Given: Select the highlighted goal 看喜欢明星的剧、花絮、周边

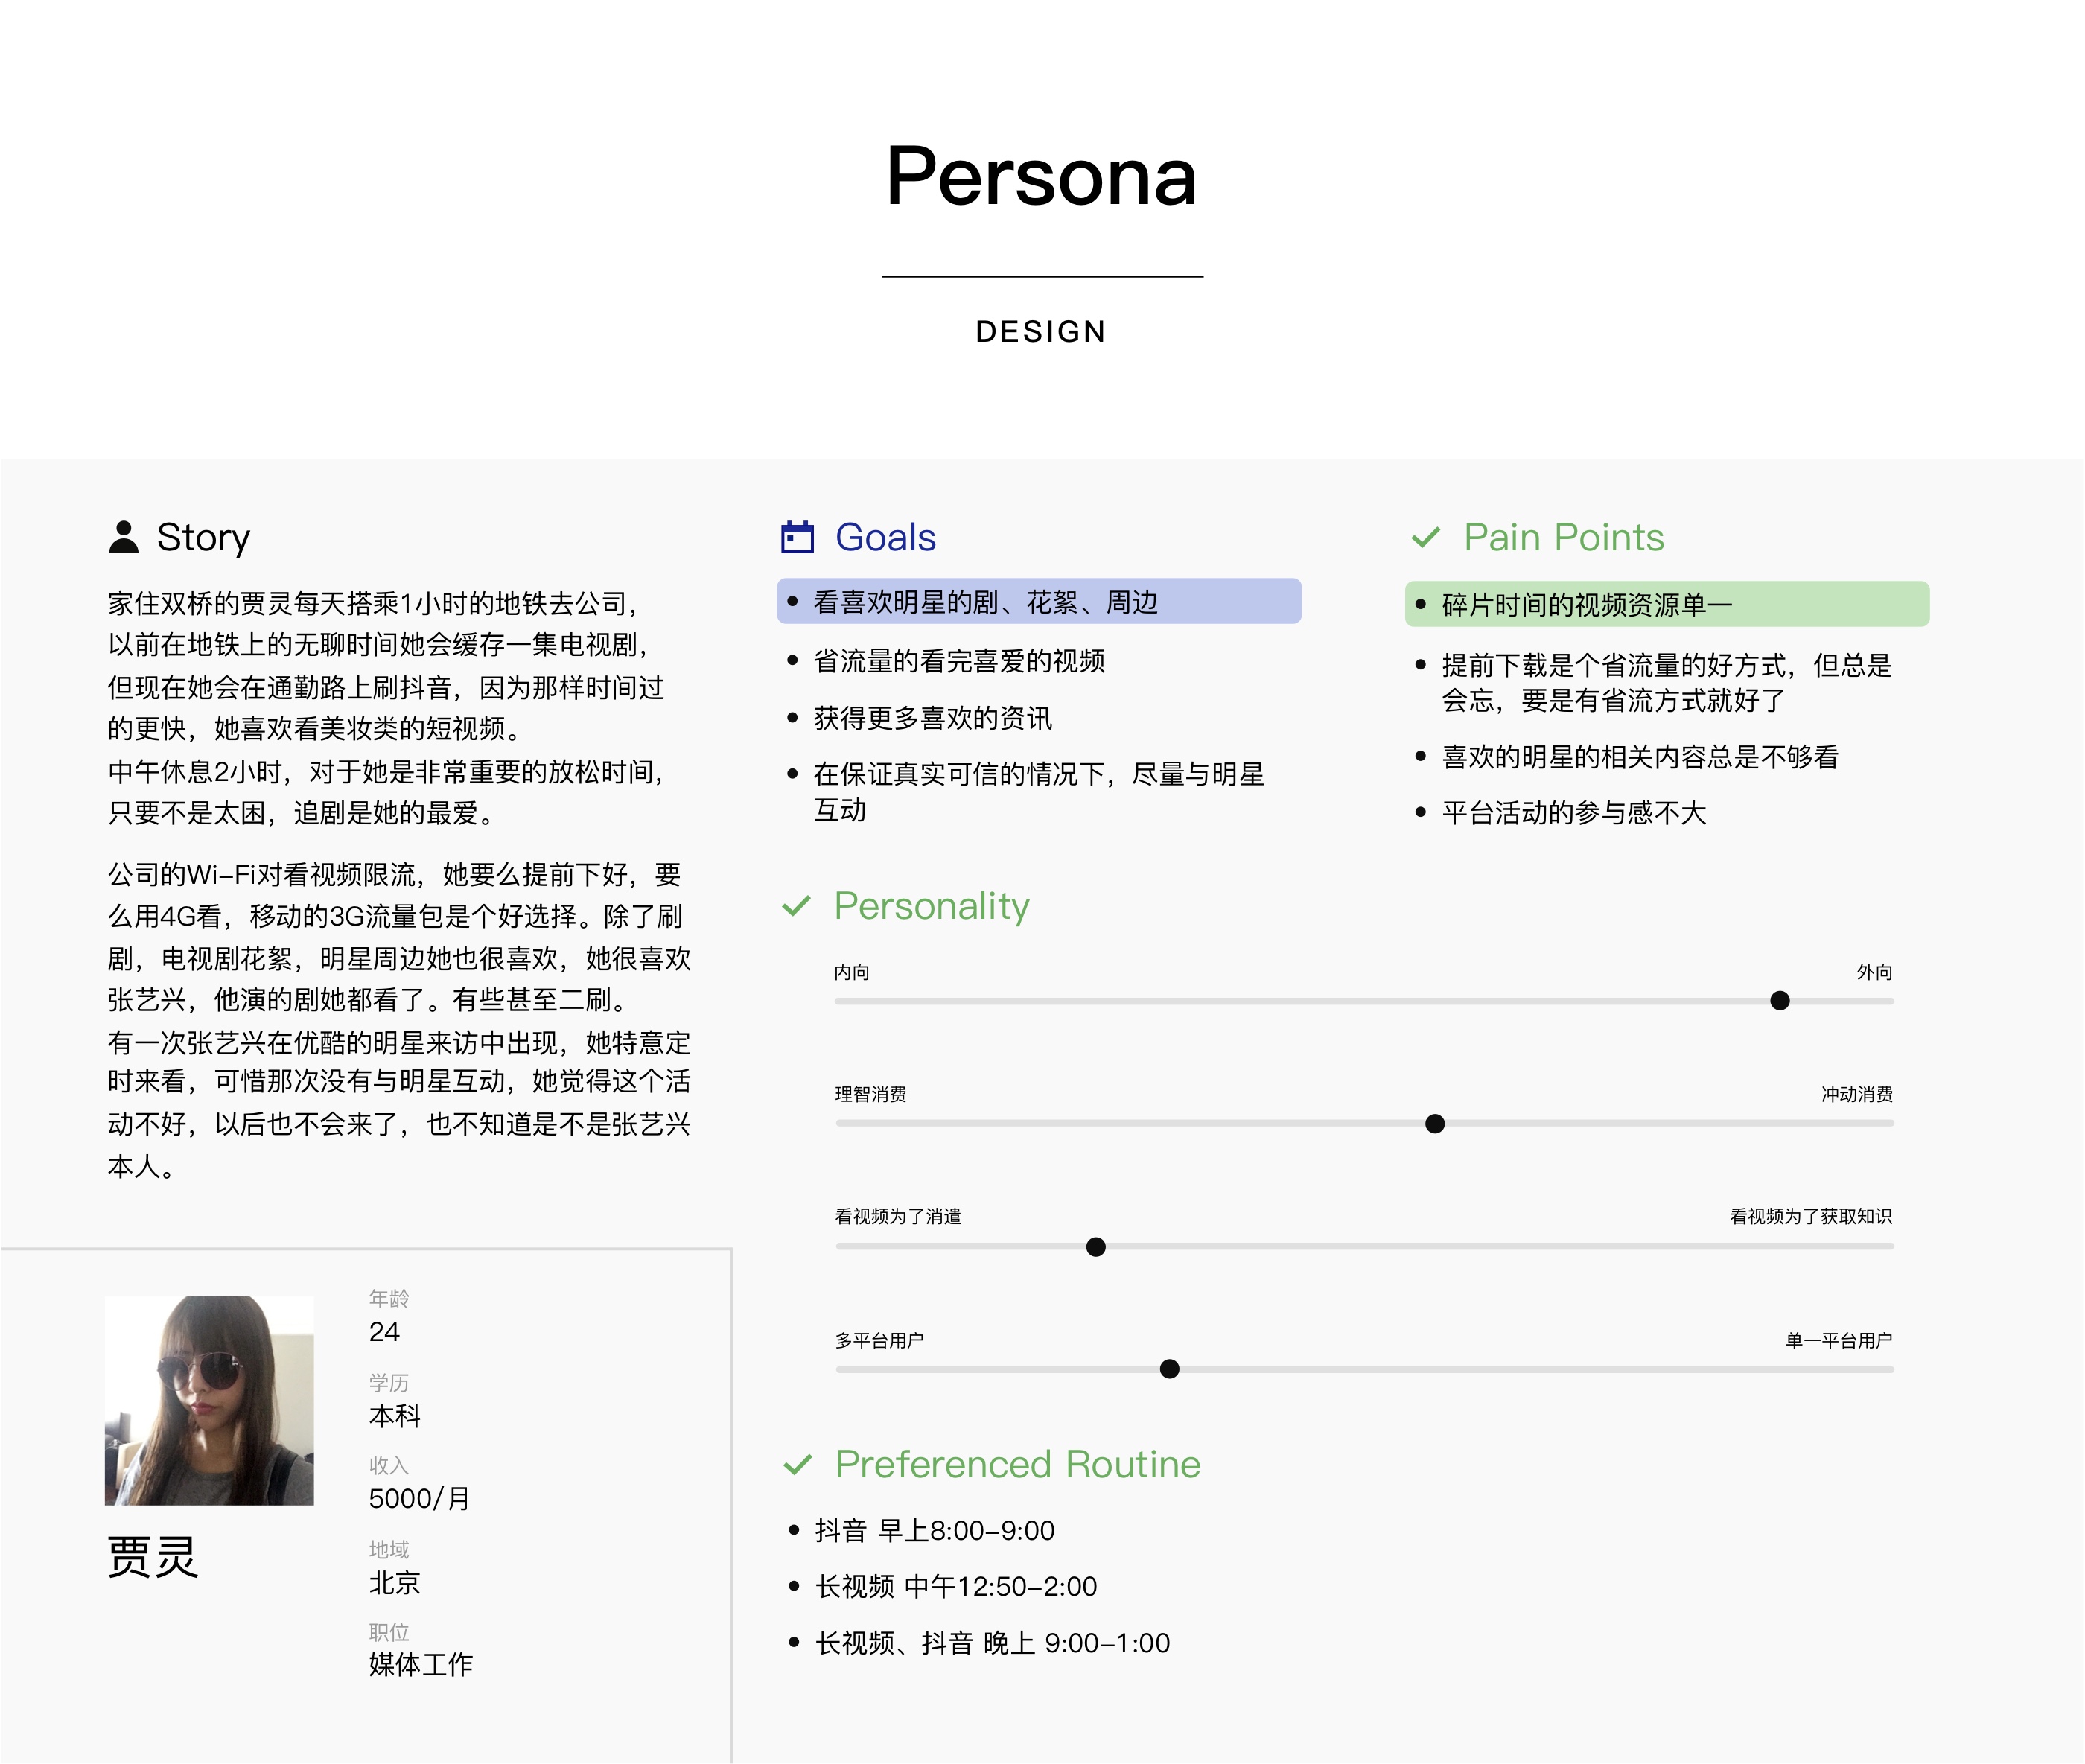Looking at the screenshot, I should click(1038, 602).
